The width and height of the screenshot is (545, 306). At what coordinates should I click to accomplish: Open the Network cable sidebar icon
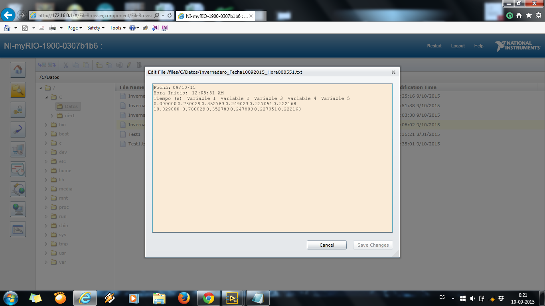pos(18,129)
